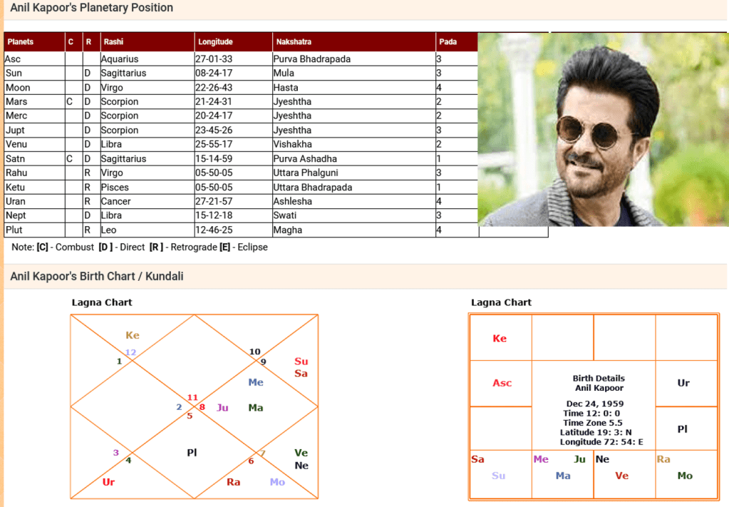Screen dimensions: 729x507
Task: Select the Purva Bhadrapada nakshatra cell
Action: [x=311, y=59]
